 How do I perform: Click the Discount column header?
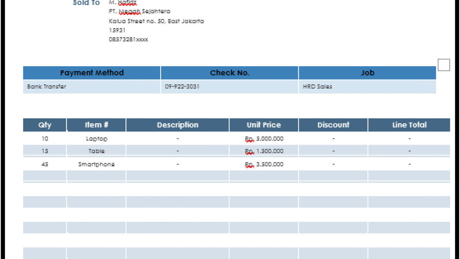tap(333, 125)
